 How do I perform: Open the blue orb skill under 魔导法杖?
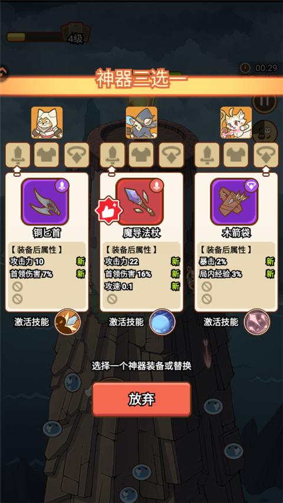(x=162, y=322)
